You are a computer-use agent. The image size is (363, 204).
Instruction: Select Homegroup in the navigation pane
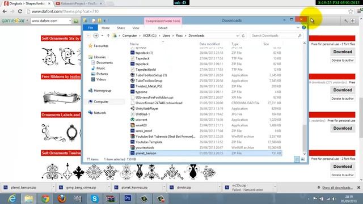point(102,91)
